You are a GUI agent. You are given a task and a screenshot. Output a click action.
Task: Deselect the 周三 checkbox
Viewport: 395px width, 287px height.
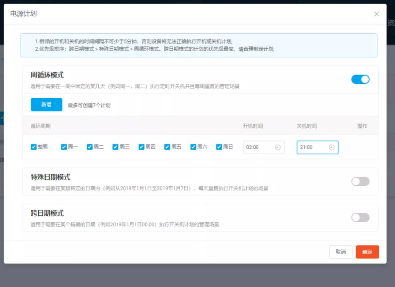pyautogui.click(x=116, y=147)
